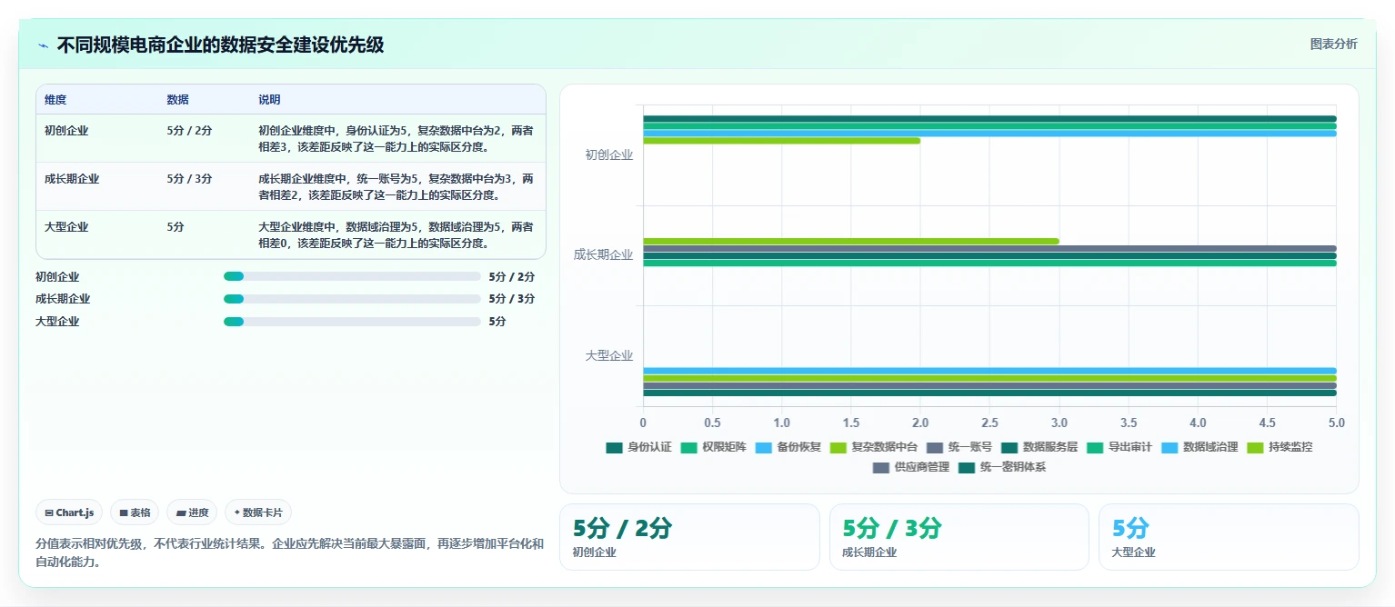Toggle the 供应商管理 legend entry
Screen dimensions: 1395x607
pos(911,467)
